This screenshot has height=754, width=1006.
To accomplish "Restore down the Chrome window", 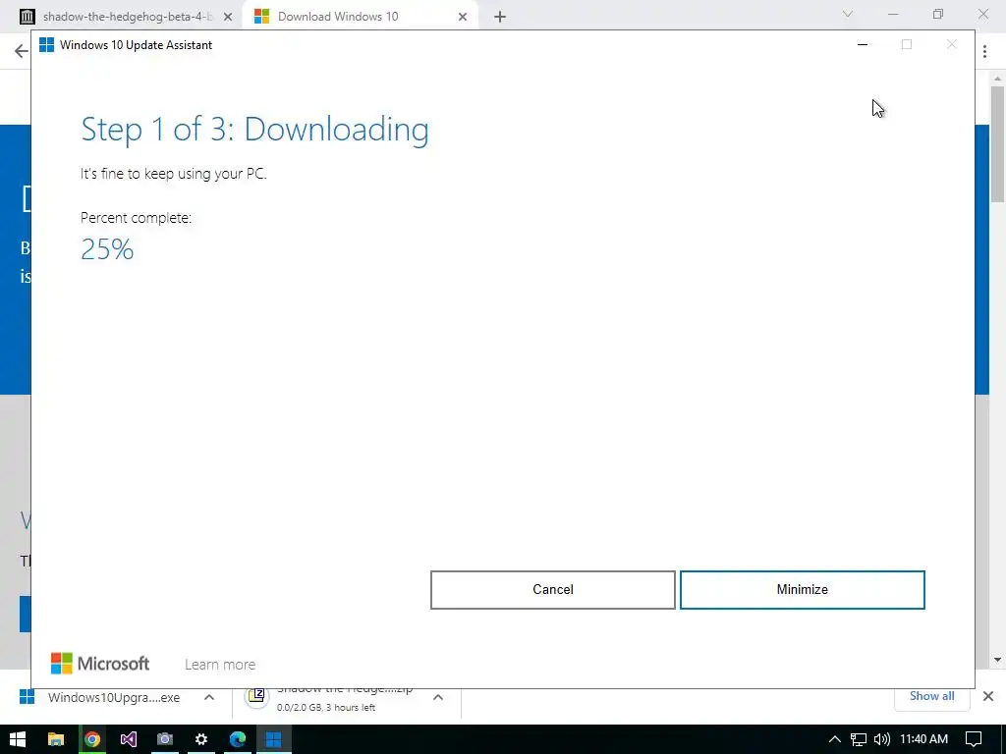I will point(938,14).
